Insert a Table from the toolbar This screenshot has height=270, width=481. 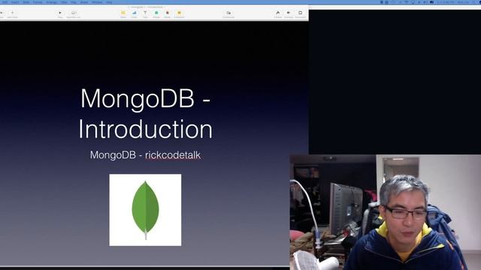tap(123, 13)
